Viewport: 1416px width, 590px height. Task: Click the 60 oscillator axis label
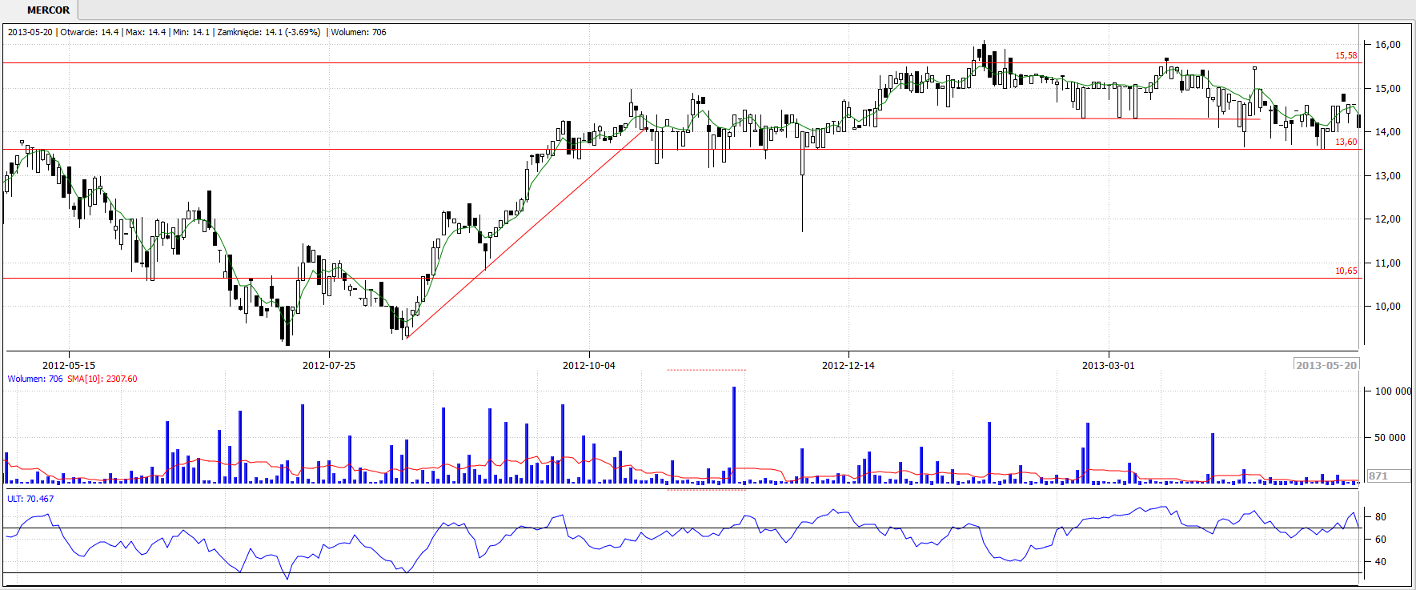pos(1381,540)
